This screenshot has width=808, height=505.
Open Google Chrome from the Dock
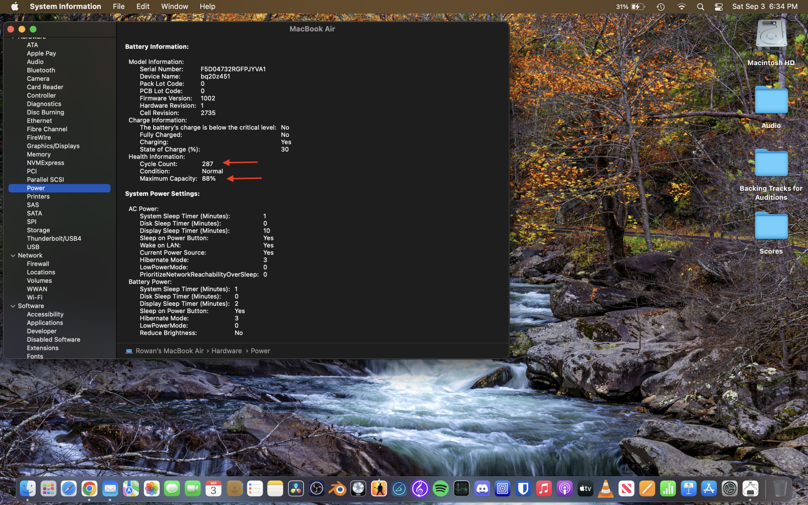pyautogui.click(x=89, y=489)
